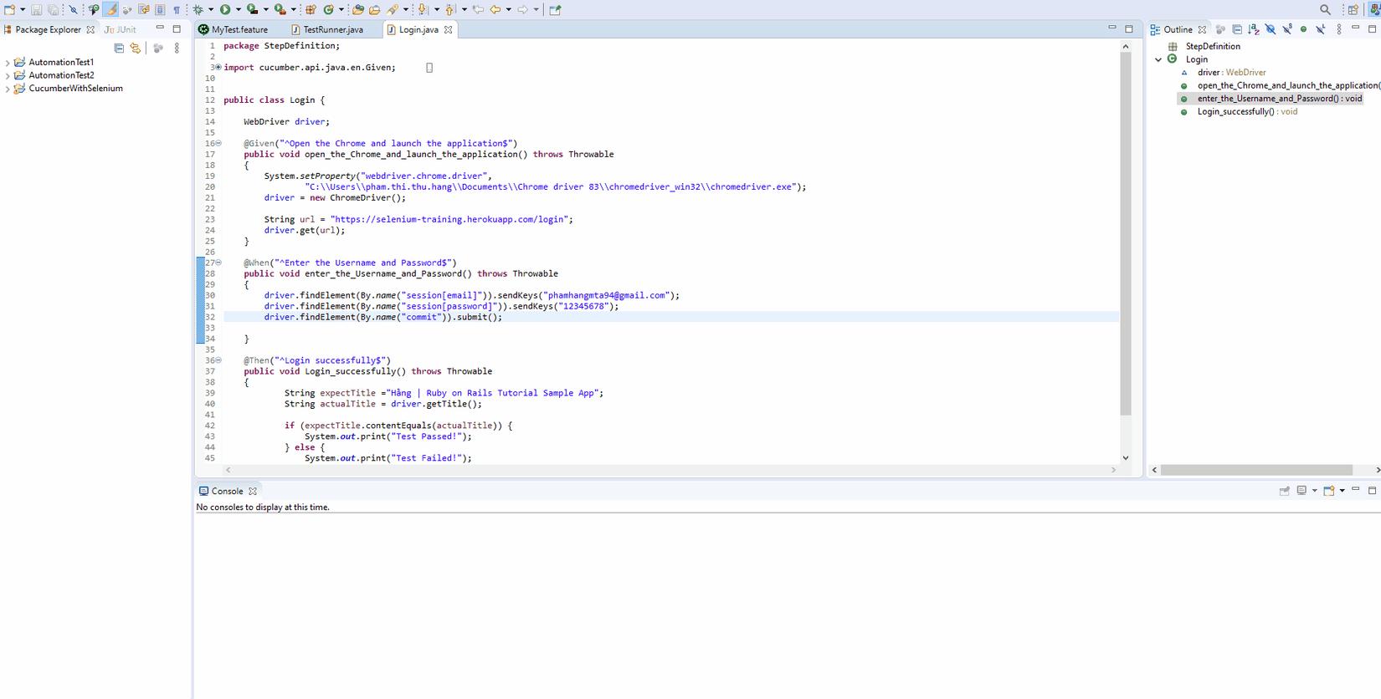The width and height of the screenshot is (1381, 699).
Task: Toggle Block Selection Mode
Action: coord(160,9)
